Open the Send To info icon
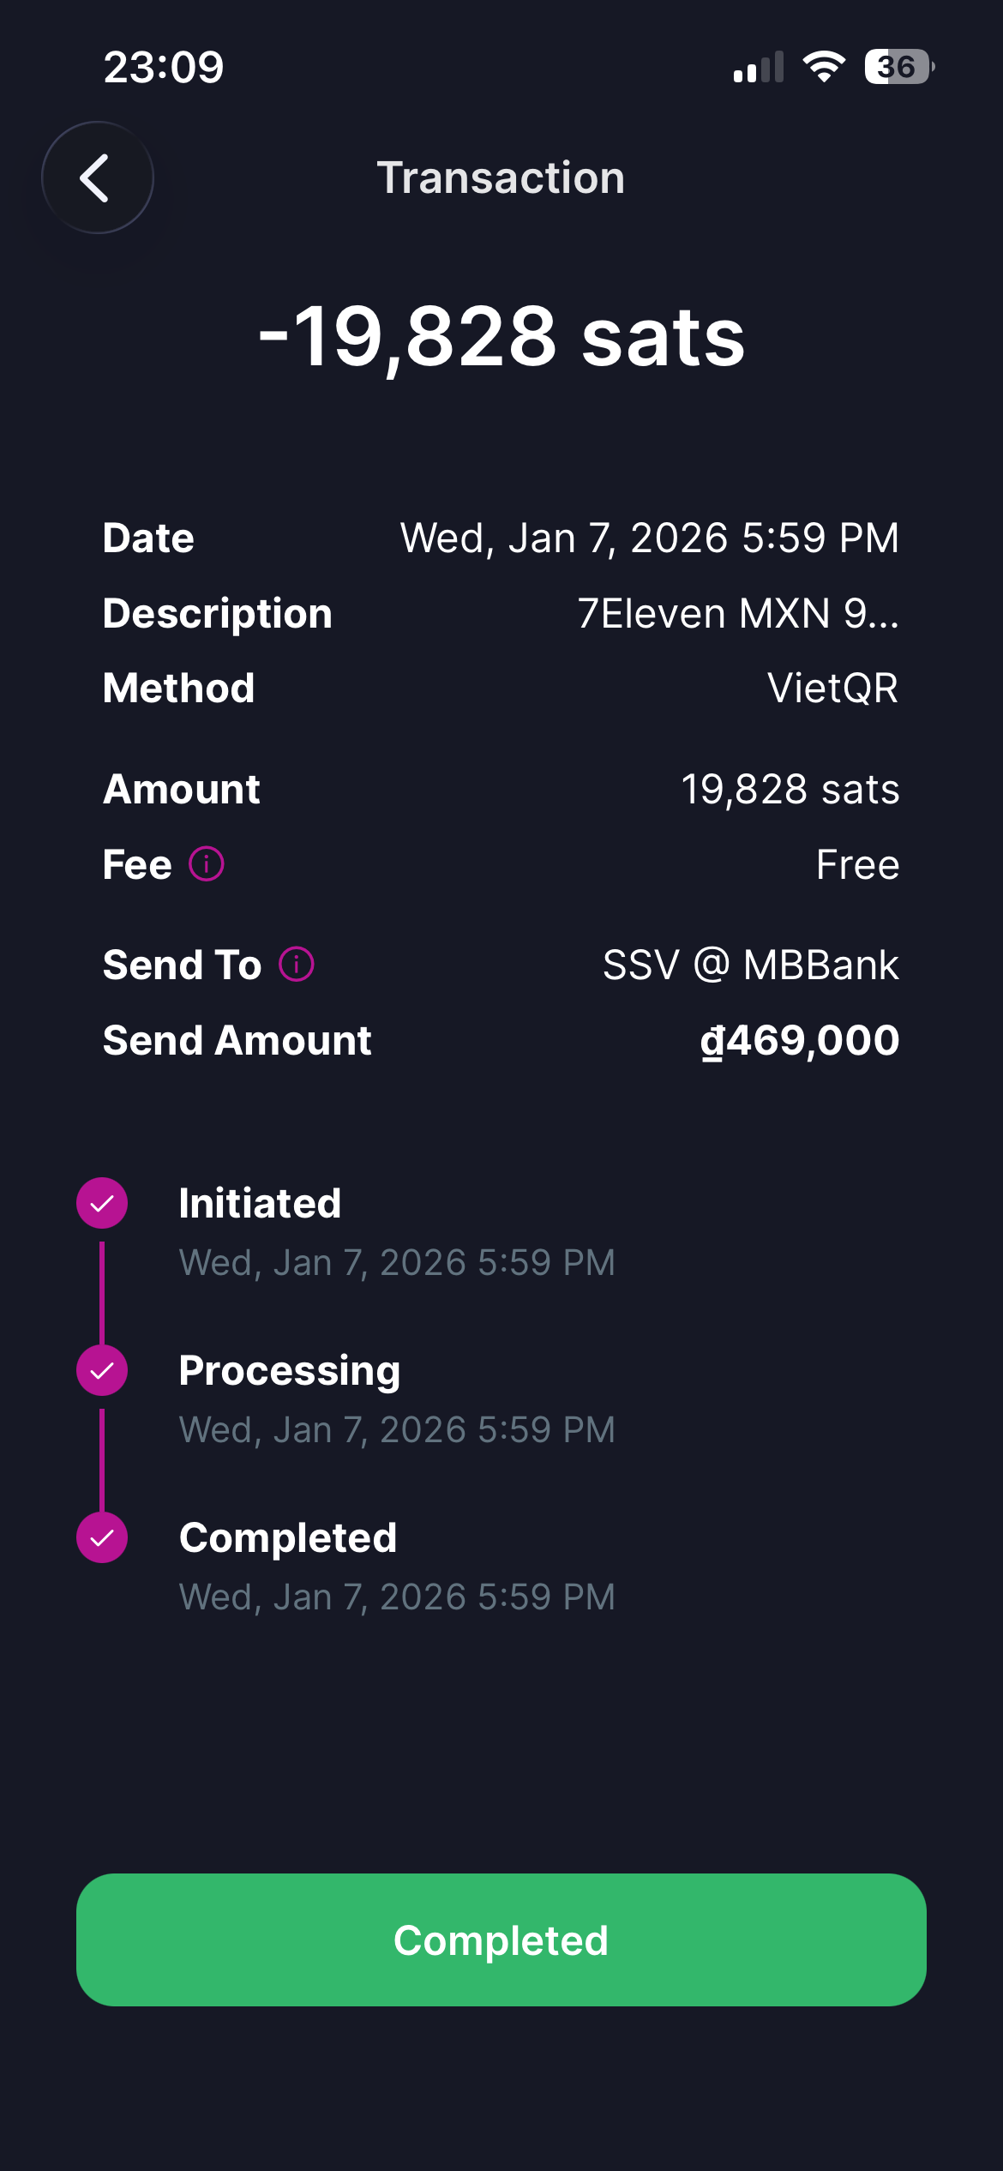Viewport: 1003px width, 2171px height. pyautogui.click(x=297, y=964)
